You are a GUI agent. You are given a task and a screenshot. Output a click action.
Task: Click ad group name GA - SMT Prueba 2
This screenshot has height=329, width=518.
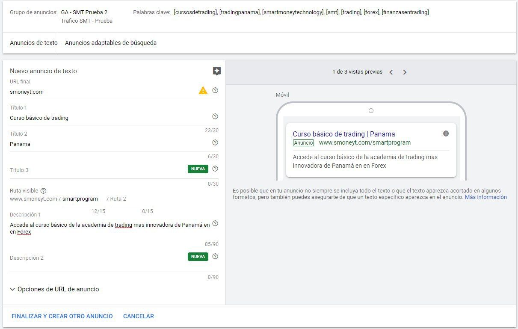click(x=84, y=12)
